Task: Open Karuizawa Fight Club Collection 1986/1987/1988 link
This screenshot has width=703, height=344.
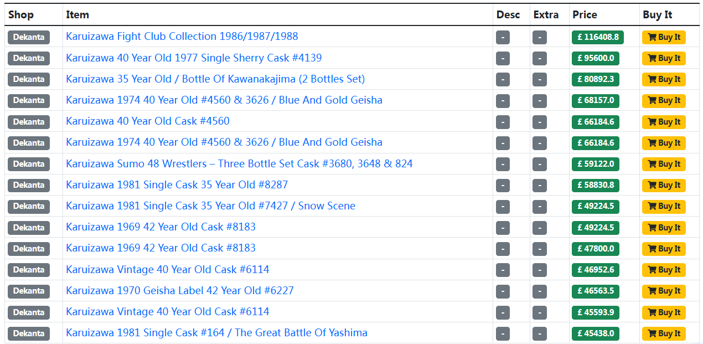Action: pos(182,37)
